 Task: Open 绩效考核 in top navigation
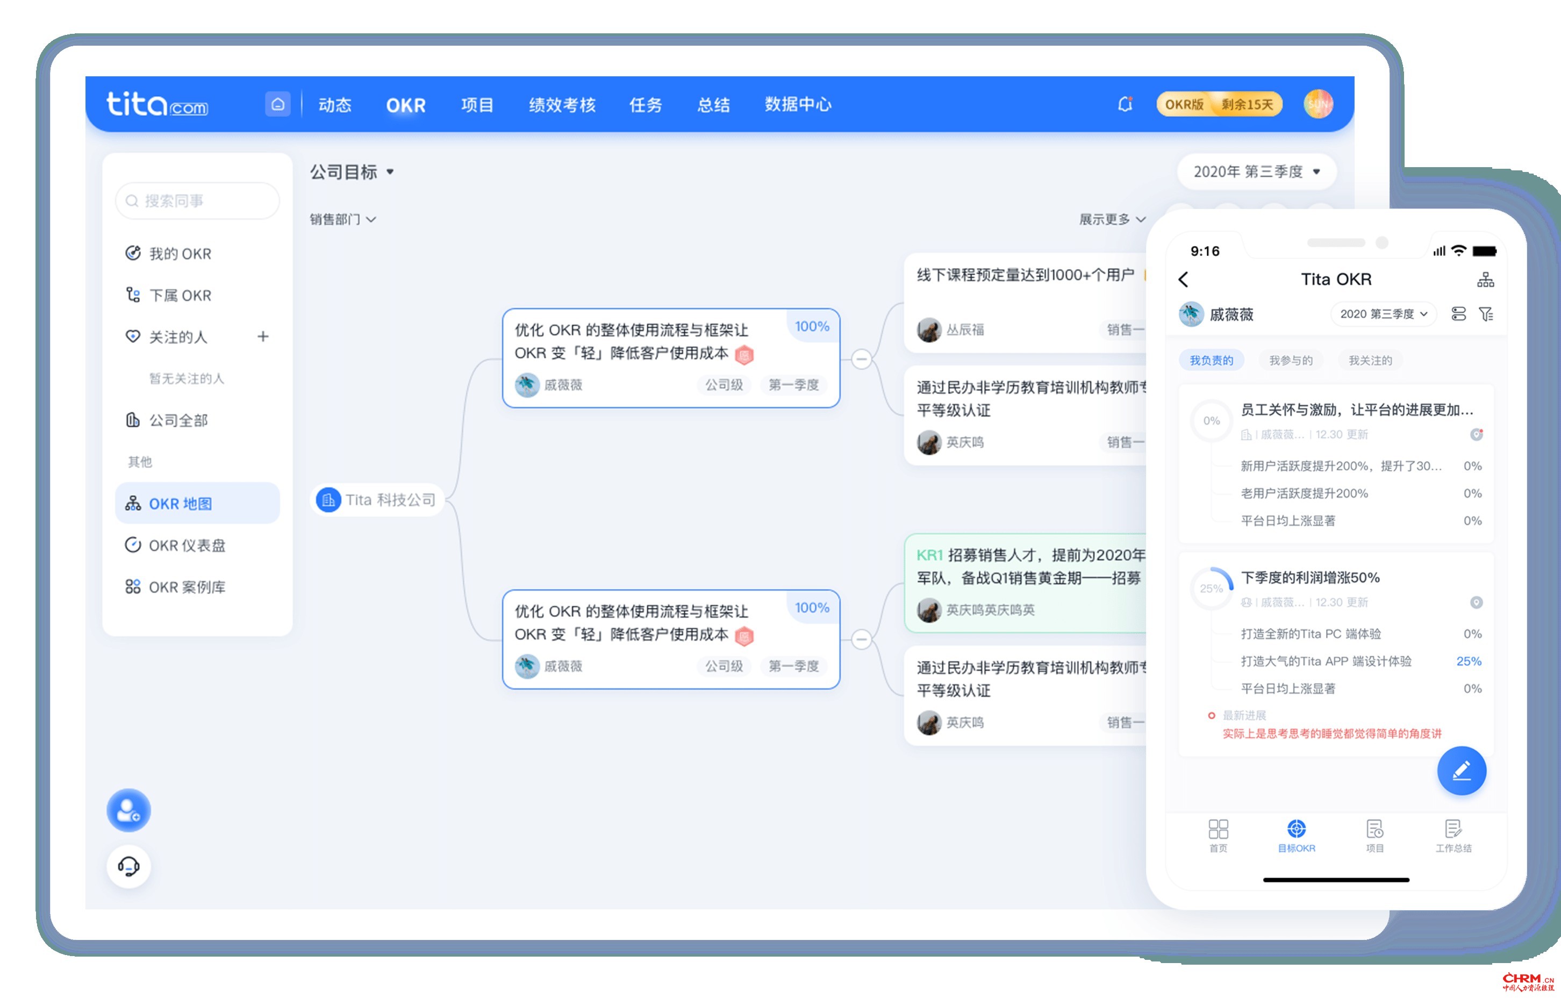coord(562,105)
